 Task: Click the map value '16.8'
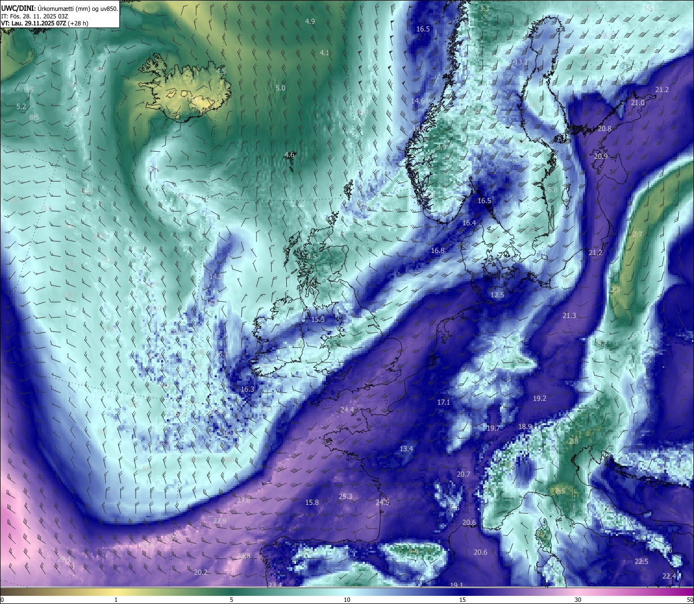[438, 251]
